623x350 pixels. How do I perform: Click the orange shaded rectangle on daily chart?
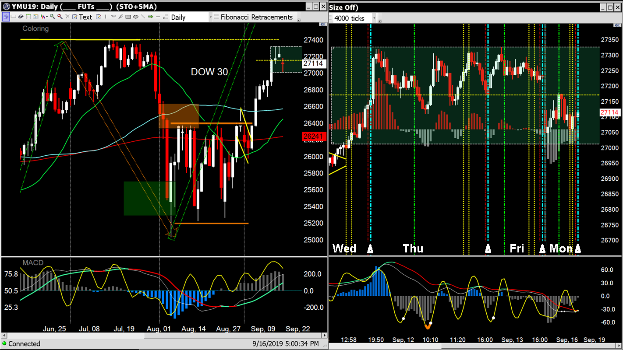(x=179, y=116)
